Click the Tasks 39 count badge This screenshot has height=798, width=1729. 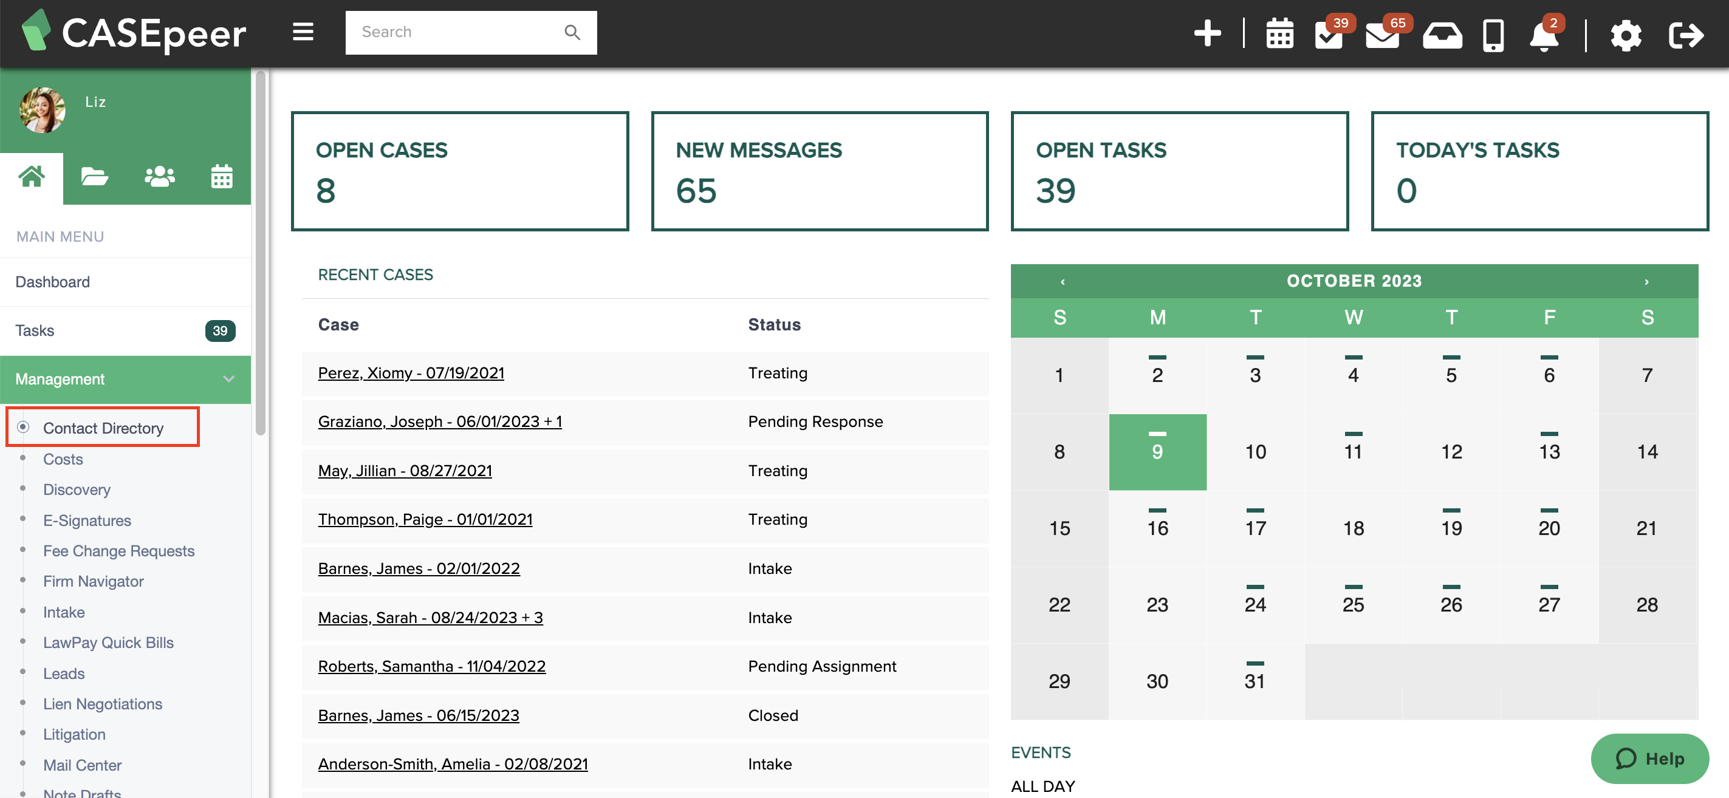[219, 330]
